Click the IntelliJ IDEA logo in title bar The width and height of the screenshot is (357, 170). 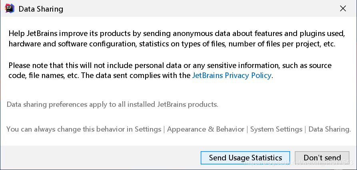(x=9, y=8)
